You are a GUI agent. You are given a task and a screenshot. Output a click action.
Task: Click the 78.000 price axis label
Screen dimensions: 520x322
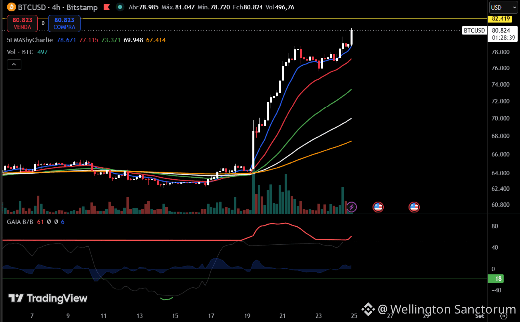tap(500, 52)
